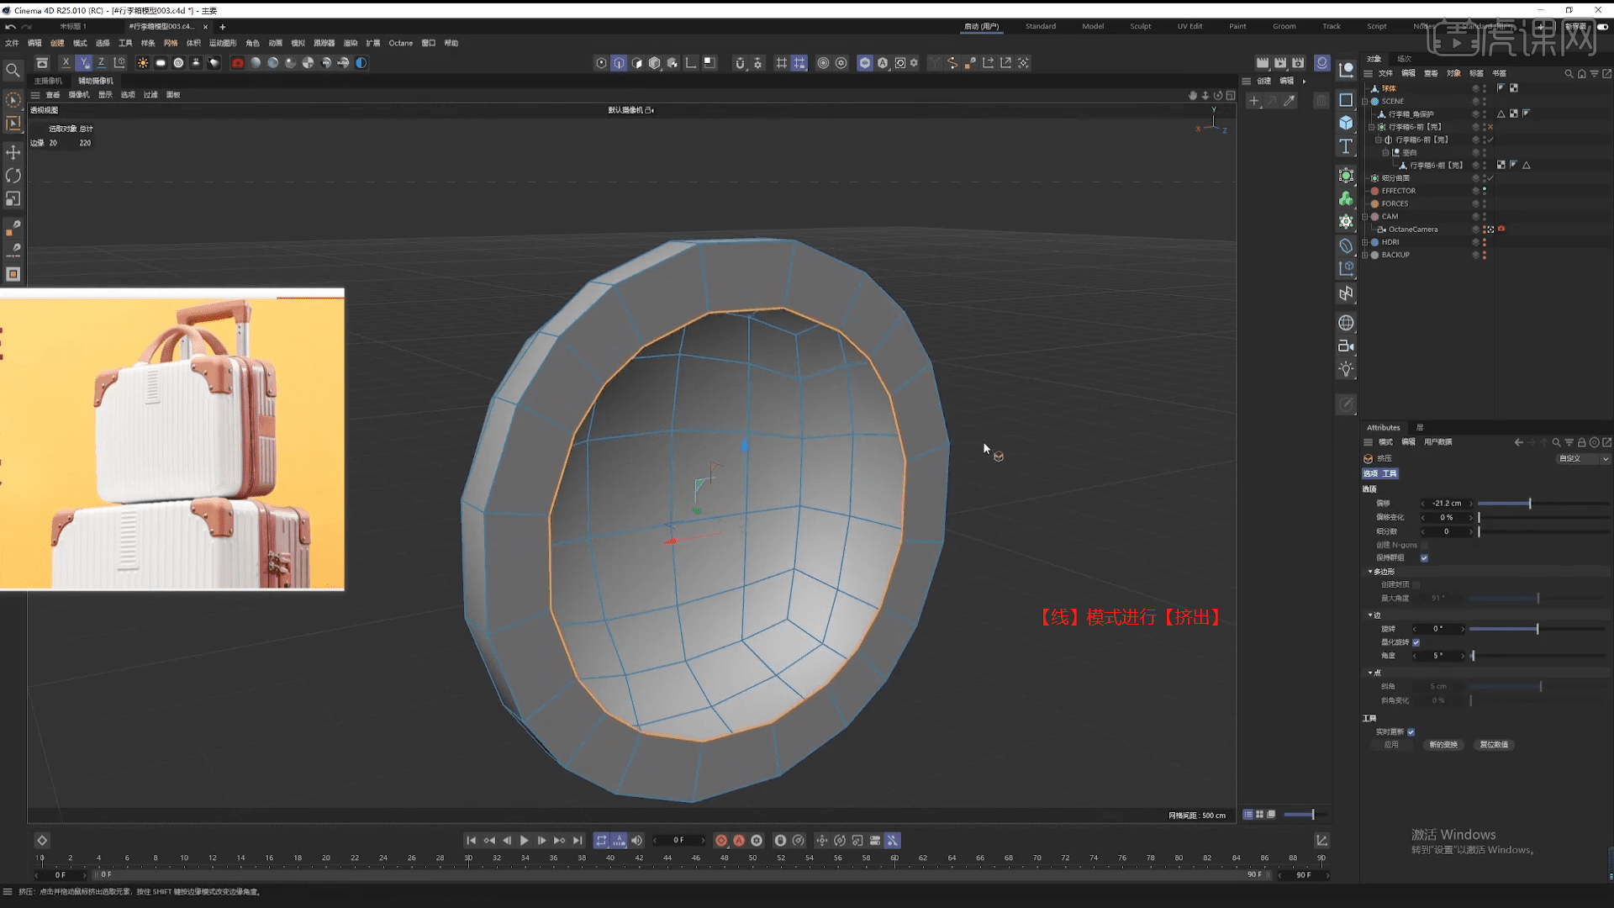Add a new document tab
1614x908 pixels.
(x=223, y=27)
